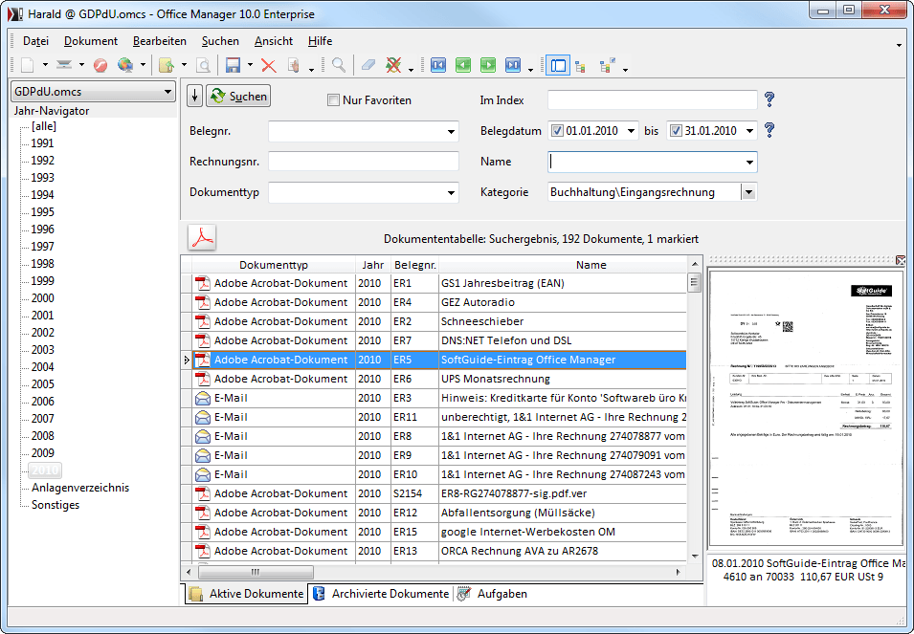
Task: Click the eraser toolbar icon
Action: 368,65
